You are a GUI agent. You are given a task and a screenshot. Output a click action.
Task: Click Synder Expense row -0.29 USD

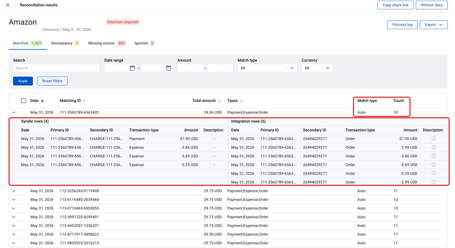[119, 165]
